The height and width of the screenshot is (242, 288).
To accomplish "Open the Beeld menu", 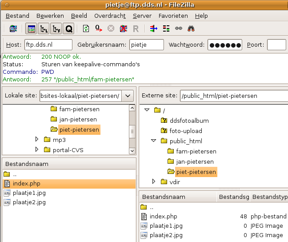I will coord(79,16).
